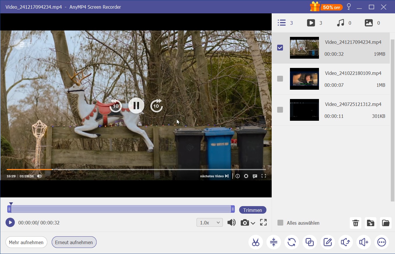Open the file converter circular arrows icon

292,242
